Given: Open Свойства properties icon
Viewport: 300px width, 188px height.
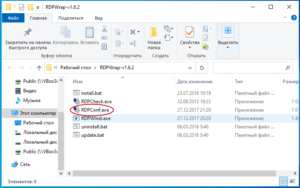Looking at the screenshot, I should pyautogui.click(x=190, y=32).
